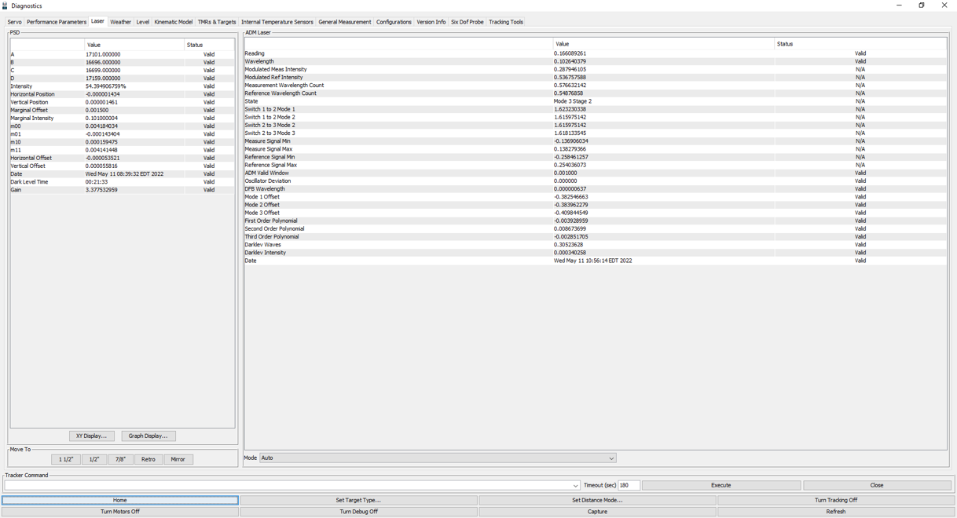
Task: Turn Tracking Off
Action: (x=835, y=500)
